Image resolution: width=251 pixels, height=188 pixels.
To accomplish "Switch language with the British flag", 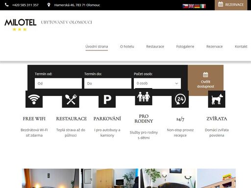I will click(191, 6).
